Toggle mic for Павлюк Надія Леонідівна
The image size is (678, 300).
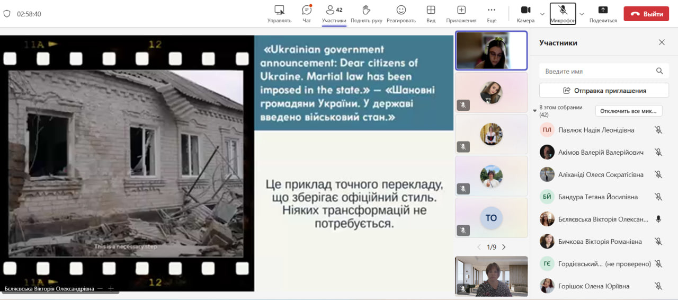[658, 130]
